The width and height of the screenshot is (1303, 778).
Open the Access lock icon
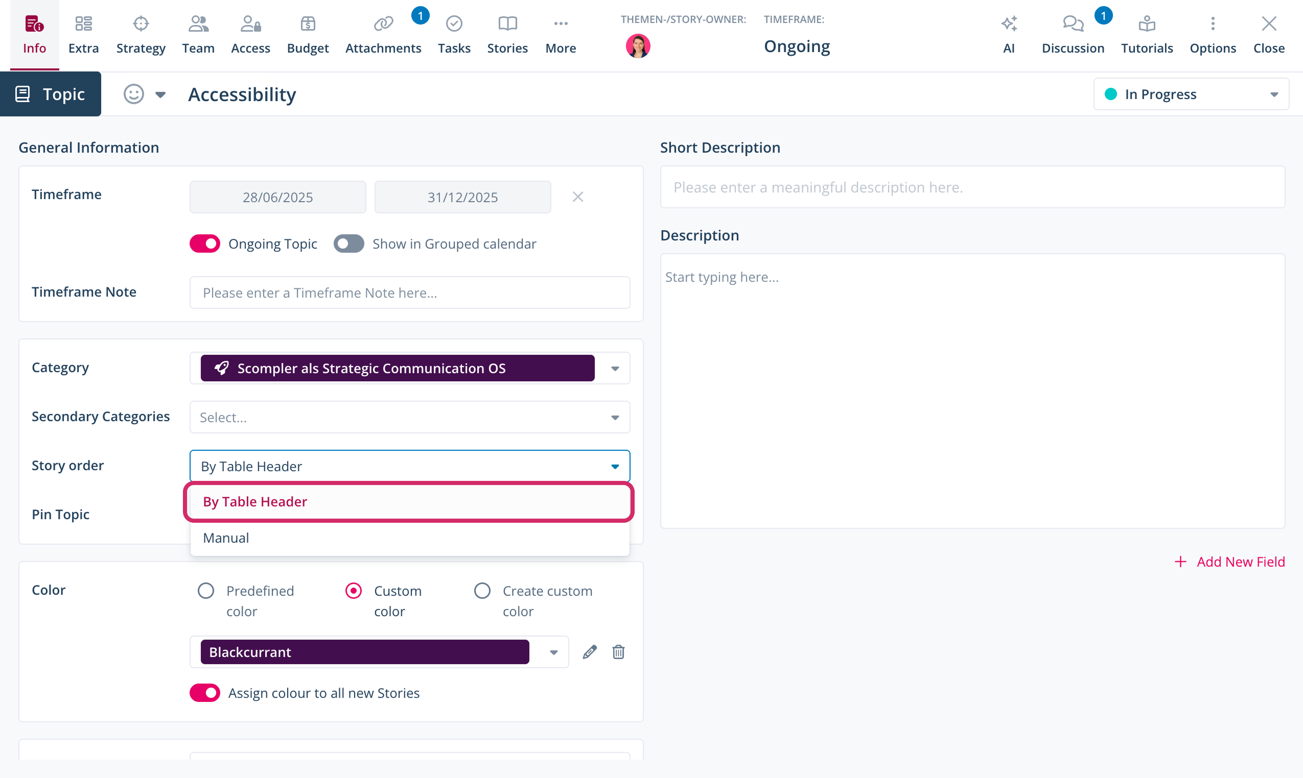(250, 23)
